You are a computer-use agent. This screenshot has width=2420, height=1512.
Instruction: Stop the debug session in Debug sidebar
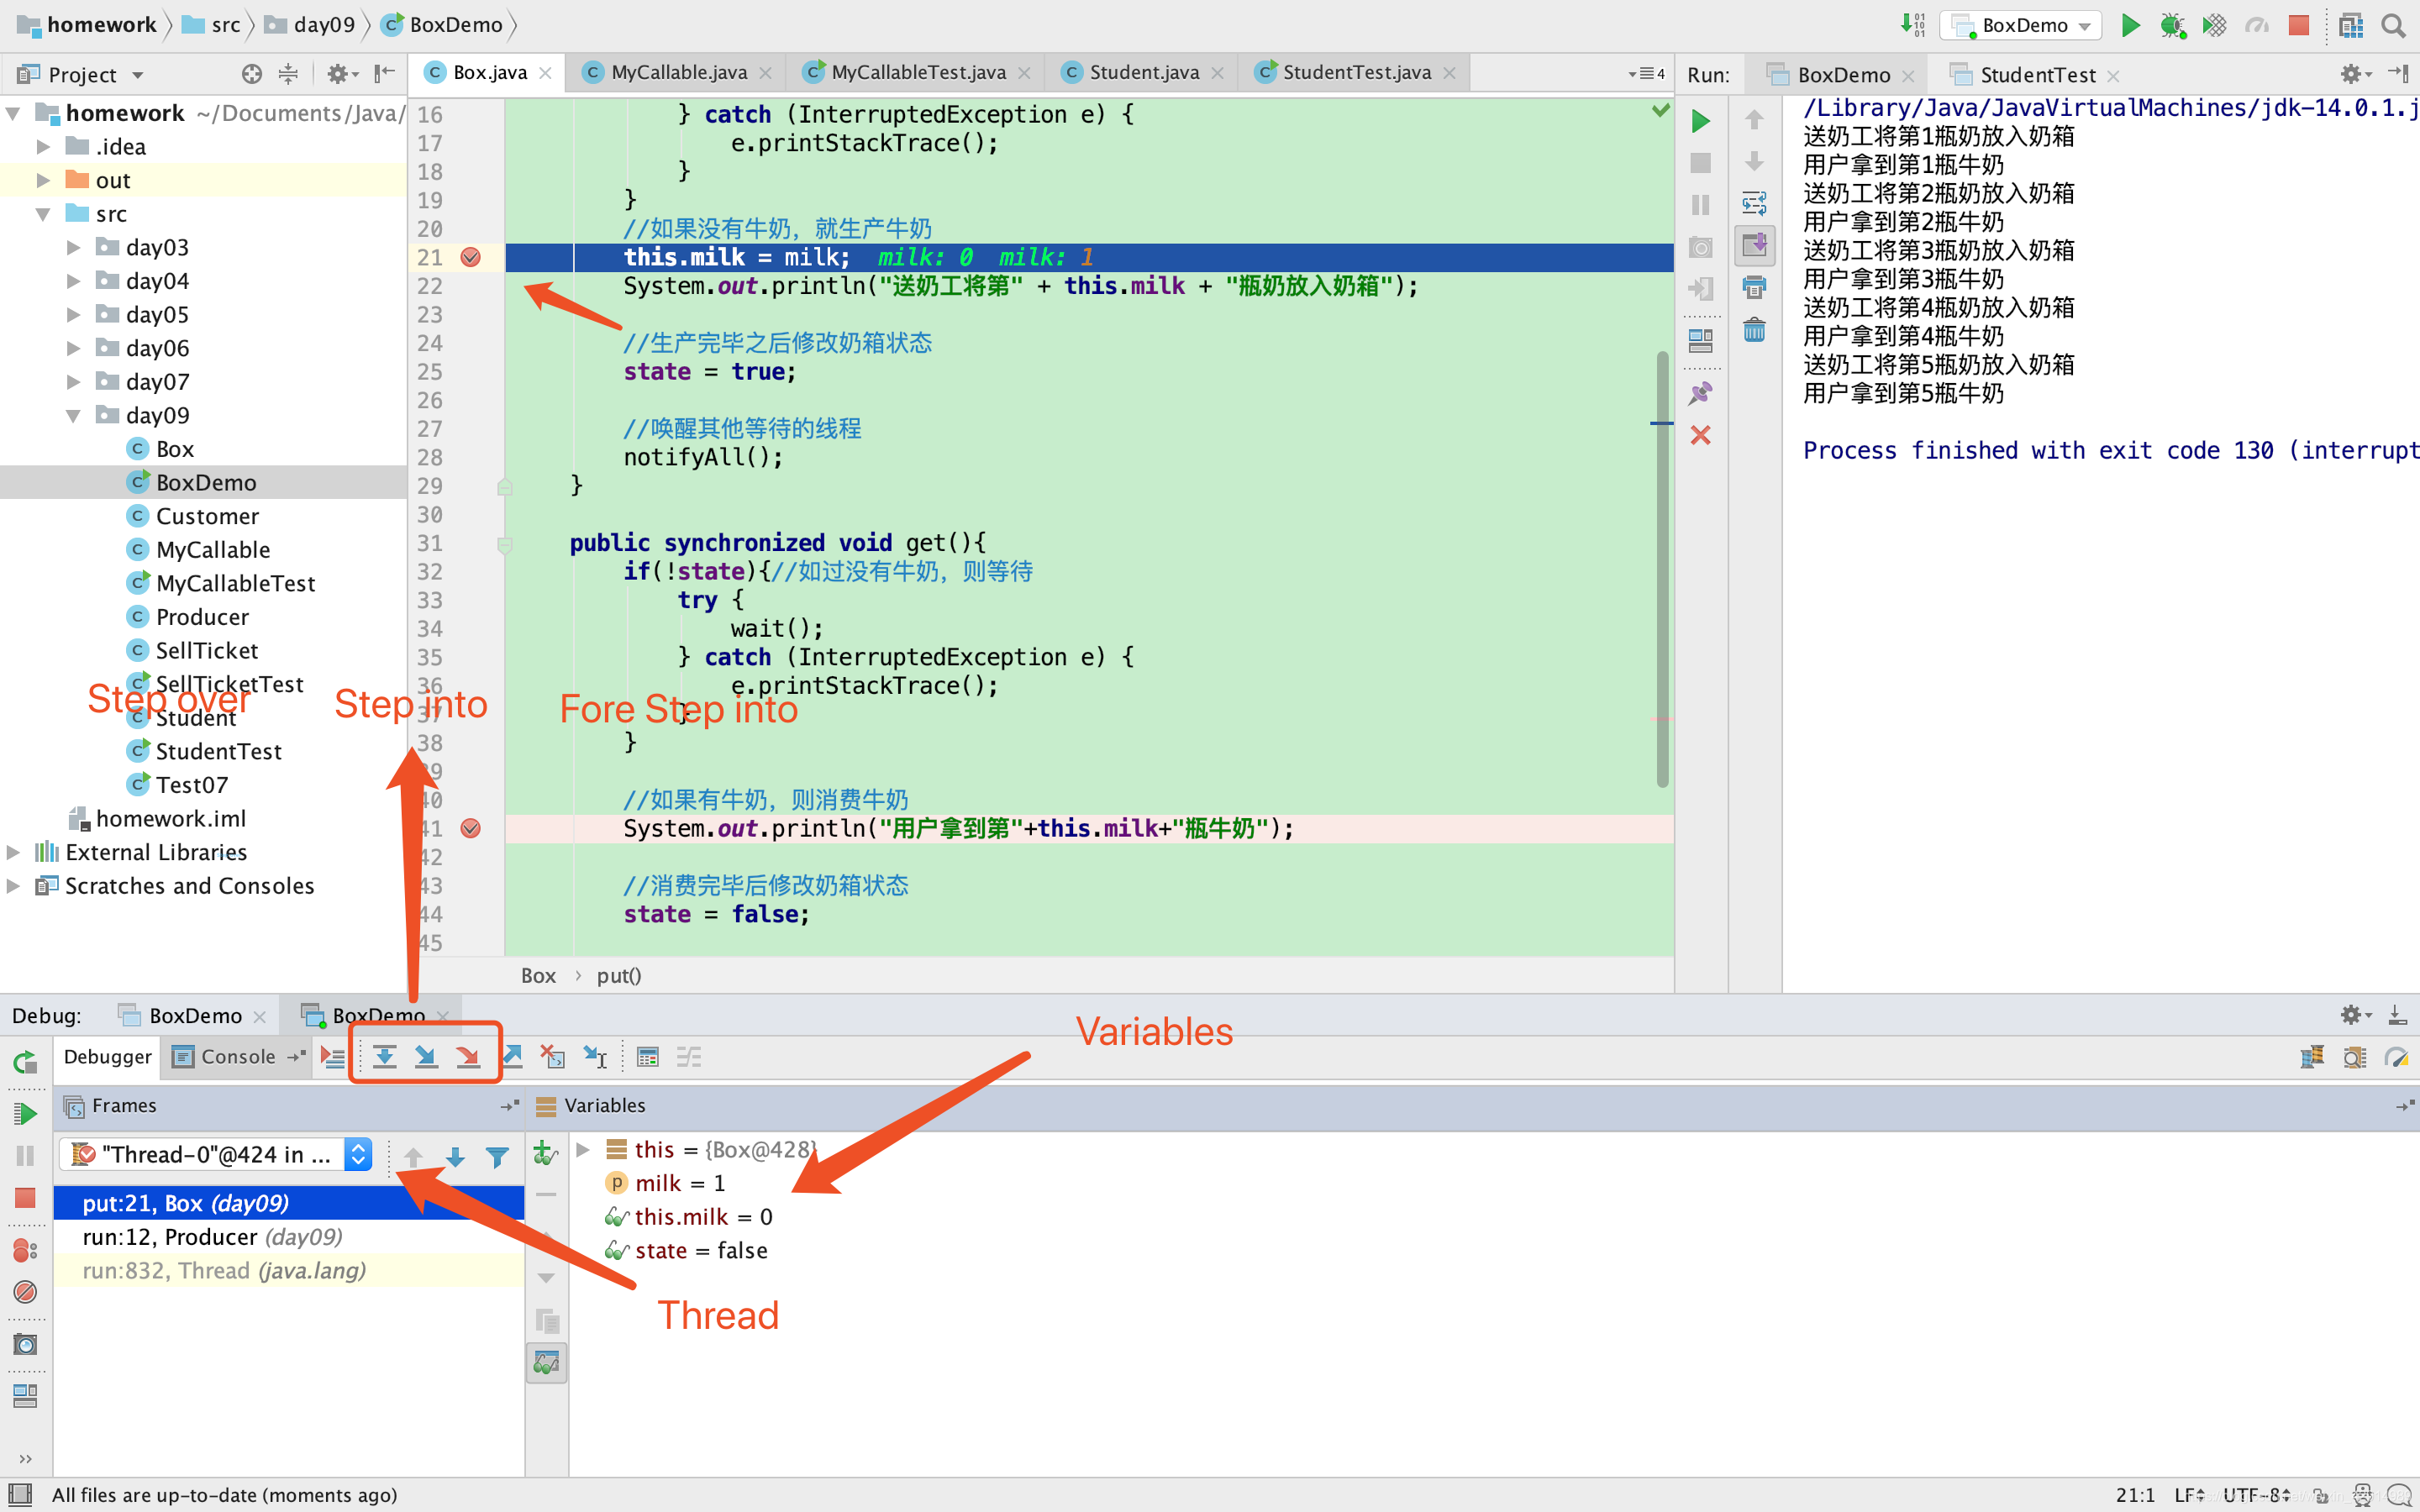[x=25, y=1197]
